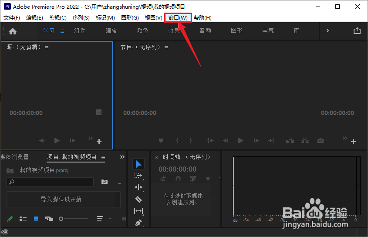Select the Selection tool arrow
The image size is (368, 237).
[x=138, y=164]
